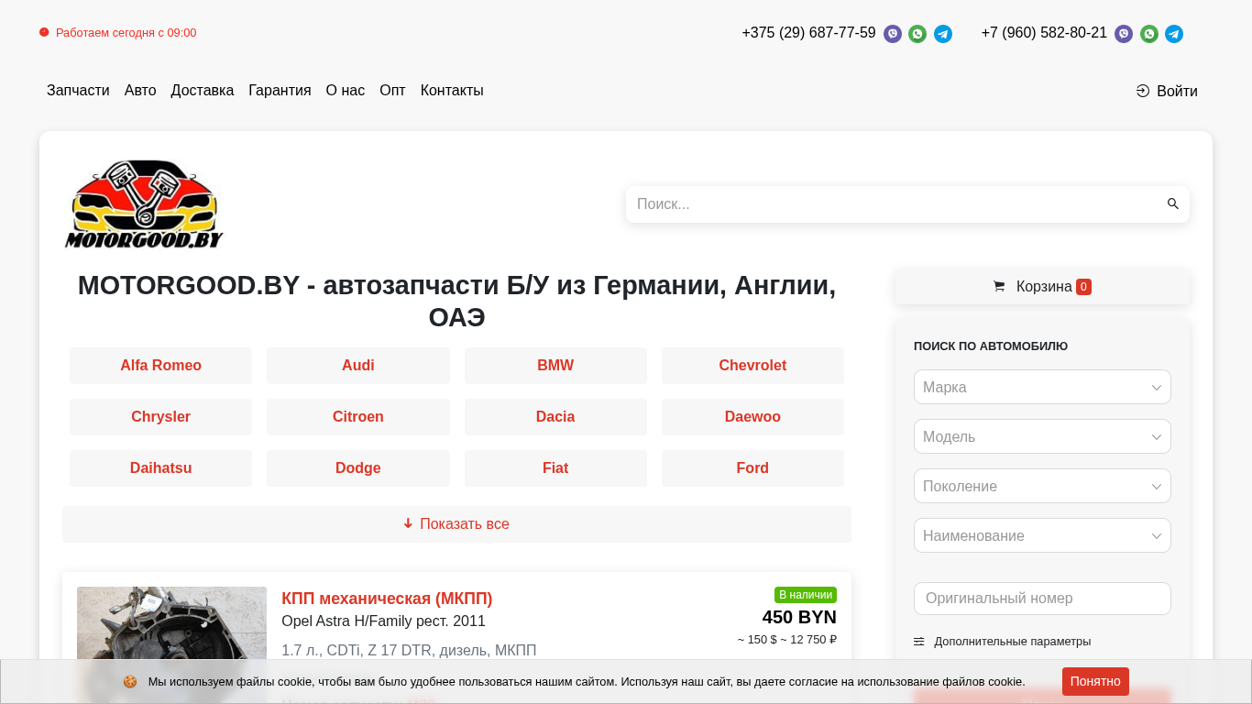1252x704 pixels.
Task: Open the О нас menu item
Action: click(346, 91)
